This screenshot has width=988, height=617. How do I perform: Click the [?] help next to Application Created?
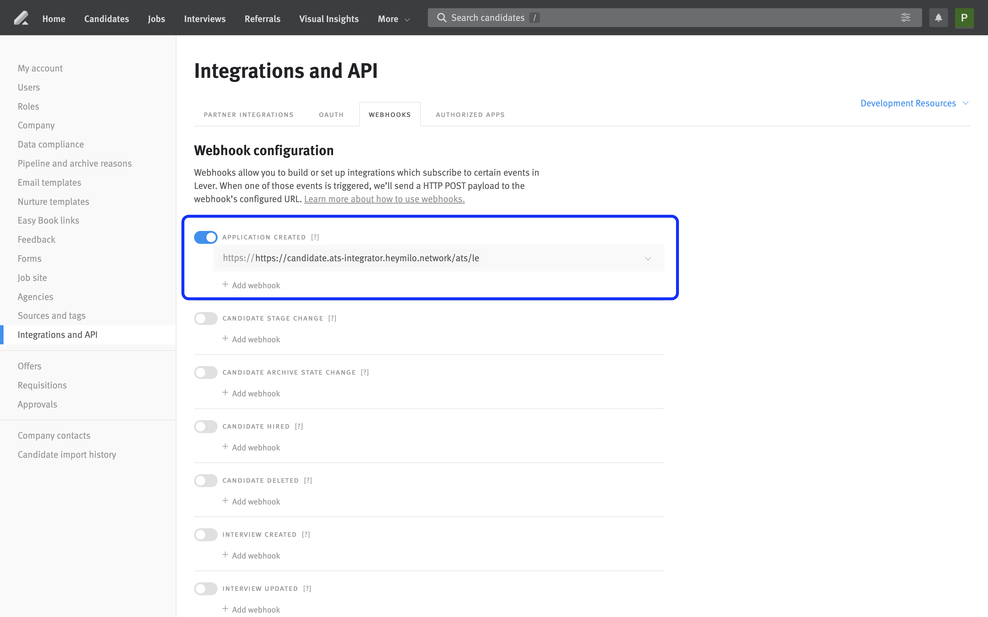pyautogui.click(x=315, y=237)
